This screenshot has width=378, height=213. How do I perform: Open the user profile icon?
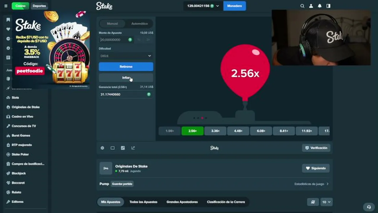(311, 6)
